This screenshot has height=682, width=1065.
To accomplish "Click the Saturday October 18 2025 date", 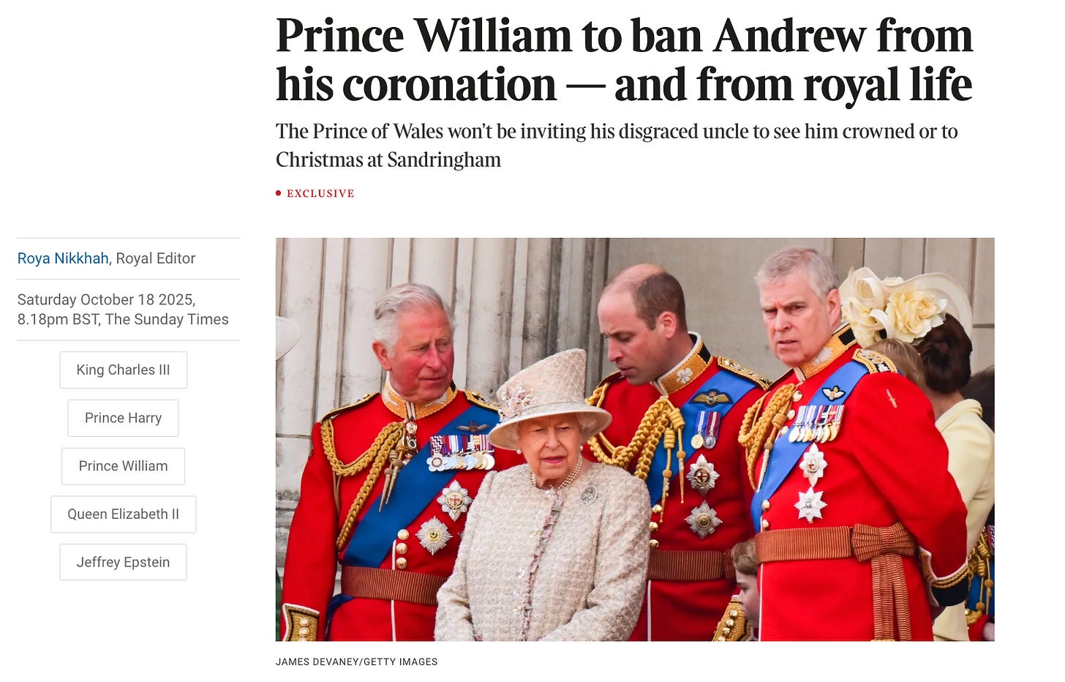I will coord(105,299).
